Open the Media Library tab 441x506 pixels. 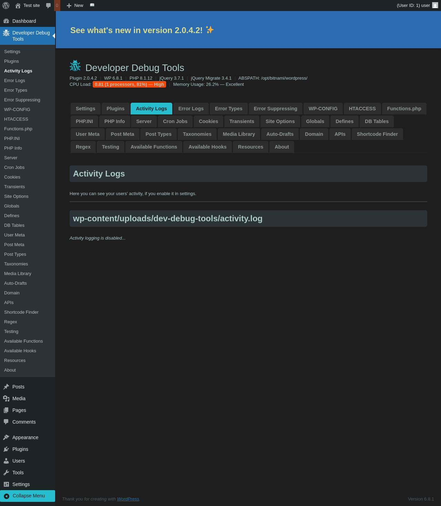pyautogui.click(x=239, y=134)
